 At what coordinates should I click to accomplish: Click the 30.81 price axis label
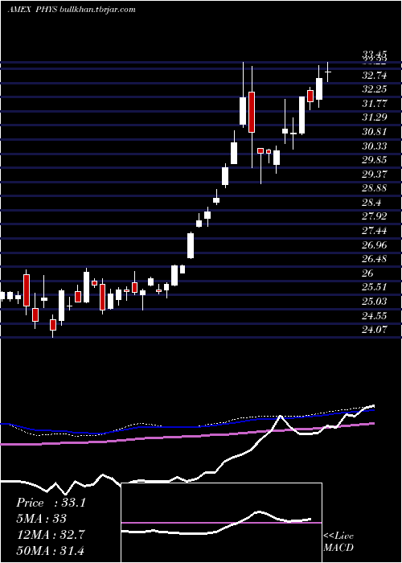coord(375,132)
